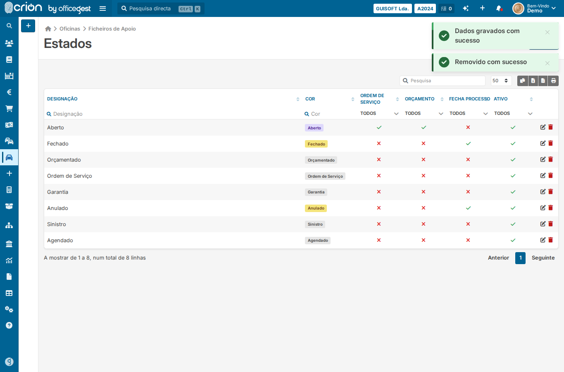Click the yellow Anulado color badge
Viewport: 564px width, 372px height.
(x=316, y=208)
